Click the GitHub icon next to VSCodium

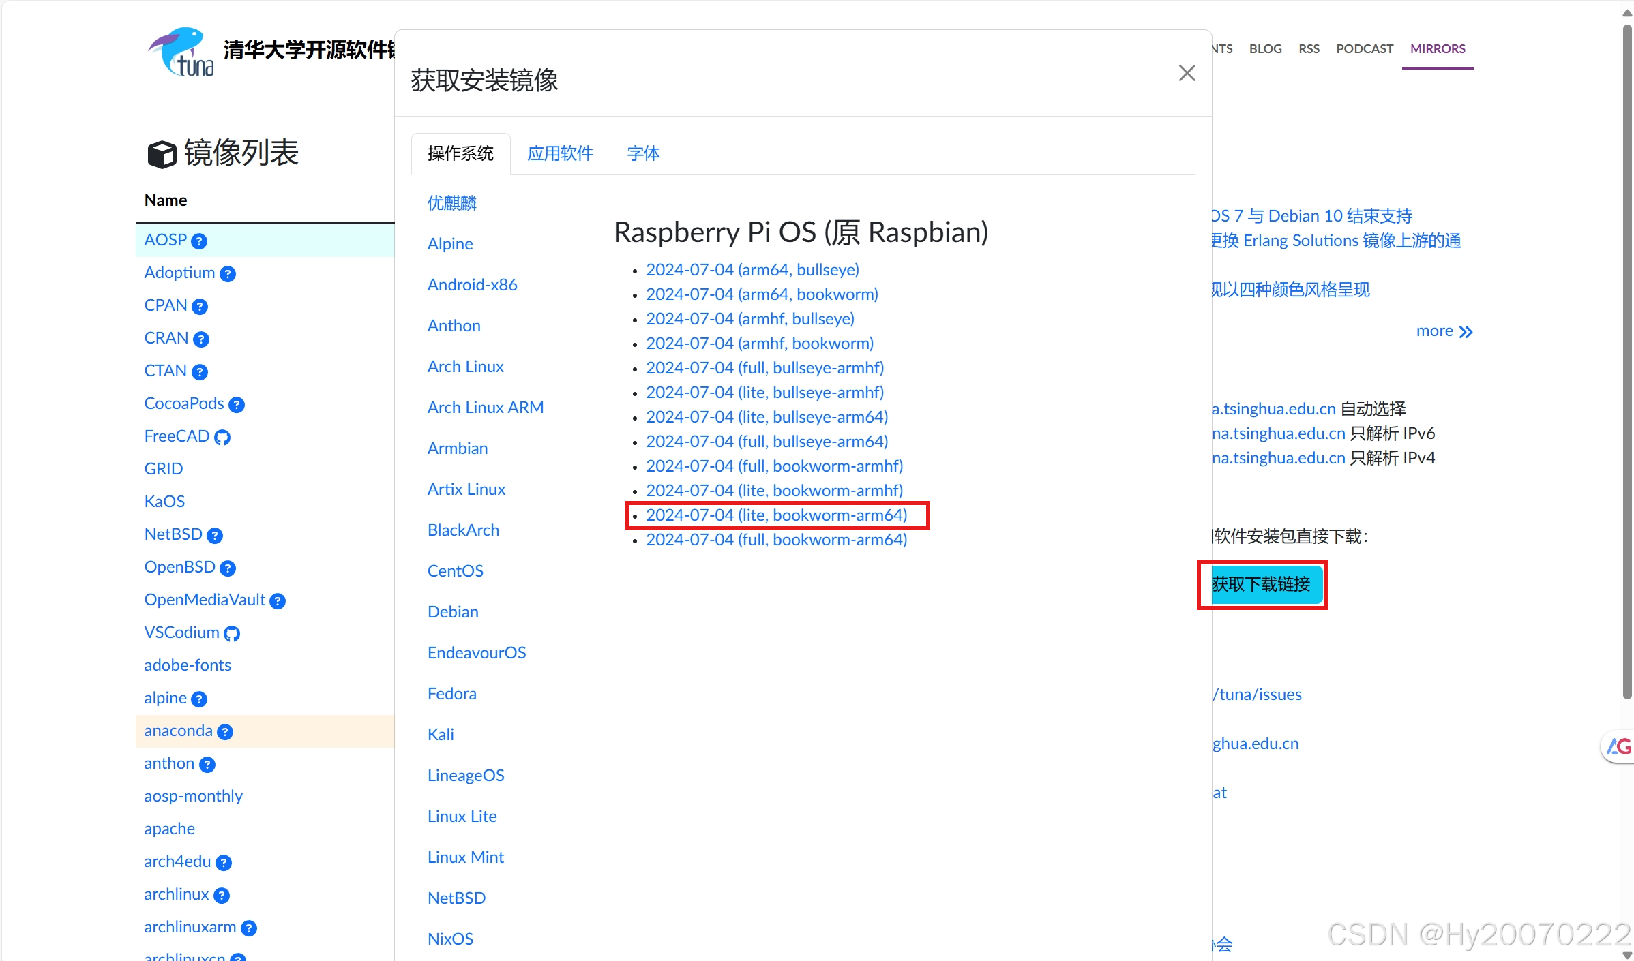232,634
